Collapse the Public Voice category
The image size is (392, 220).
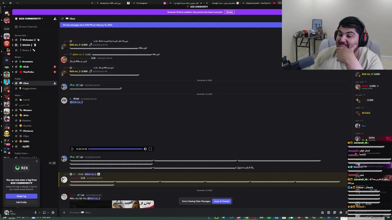[x=22, y=153]
